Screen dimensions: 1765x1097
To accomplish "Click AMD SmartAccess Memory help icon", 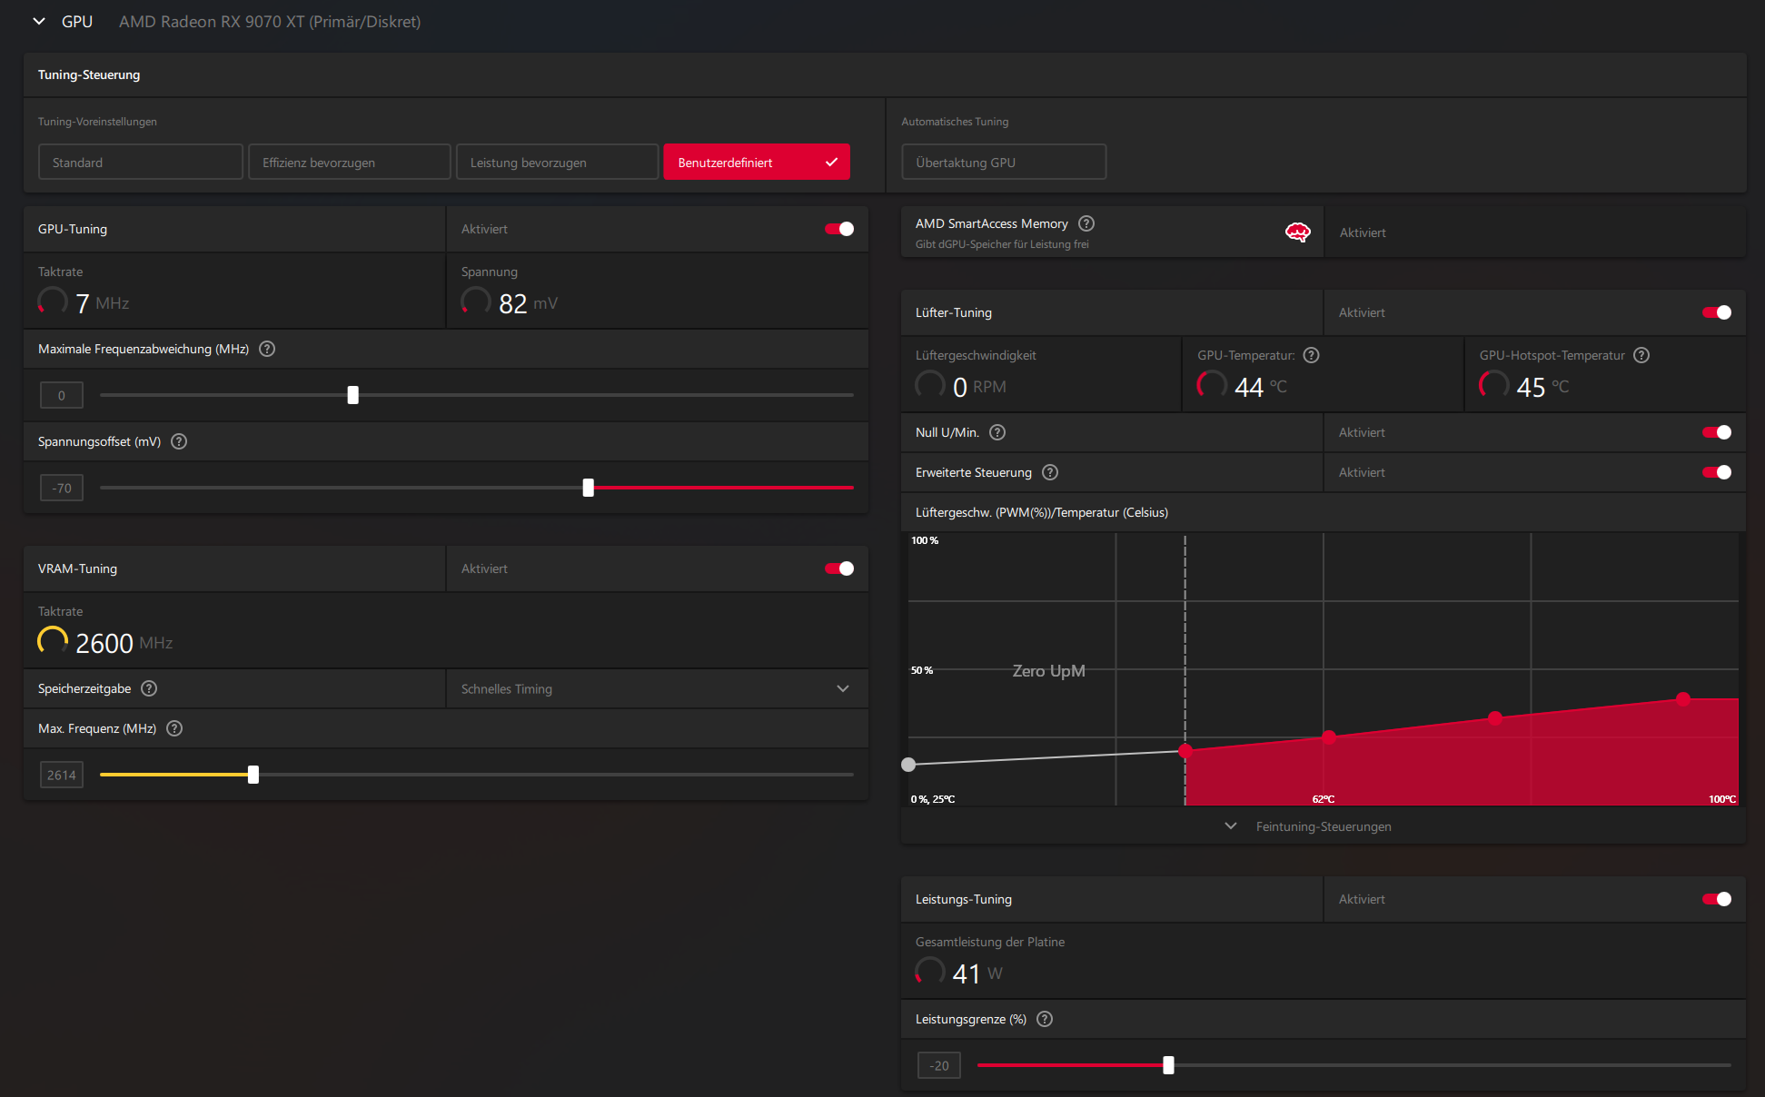I will [x=1086, y=223].
